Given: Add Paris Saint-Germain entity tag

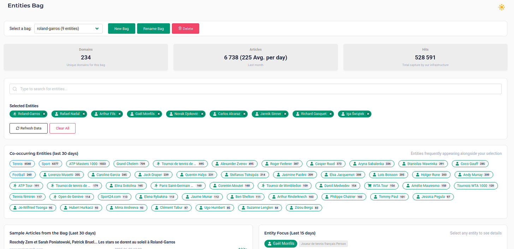Looking at the screenshot, I should (178, 186).
